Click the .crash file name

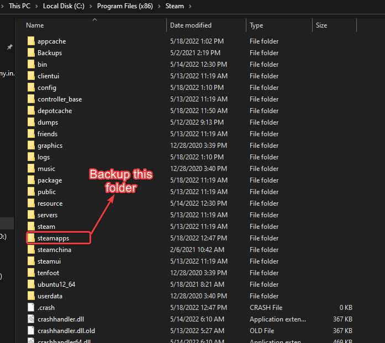pos(46,308)
